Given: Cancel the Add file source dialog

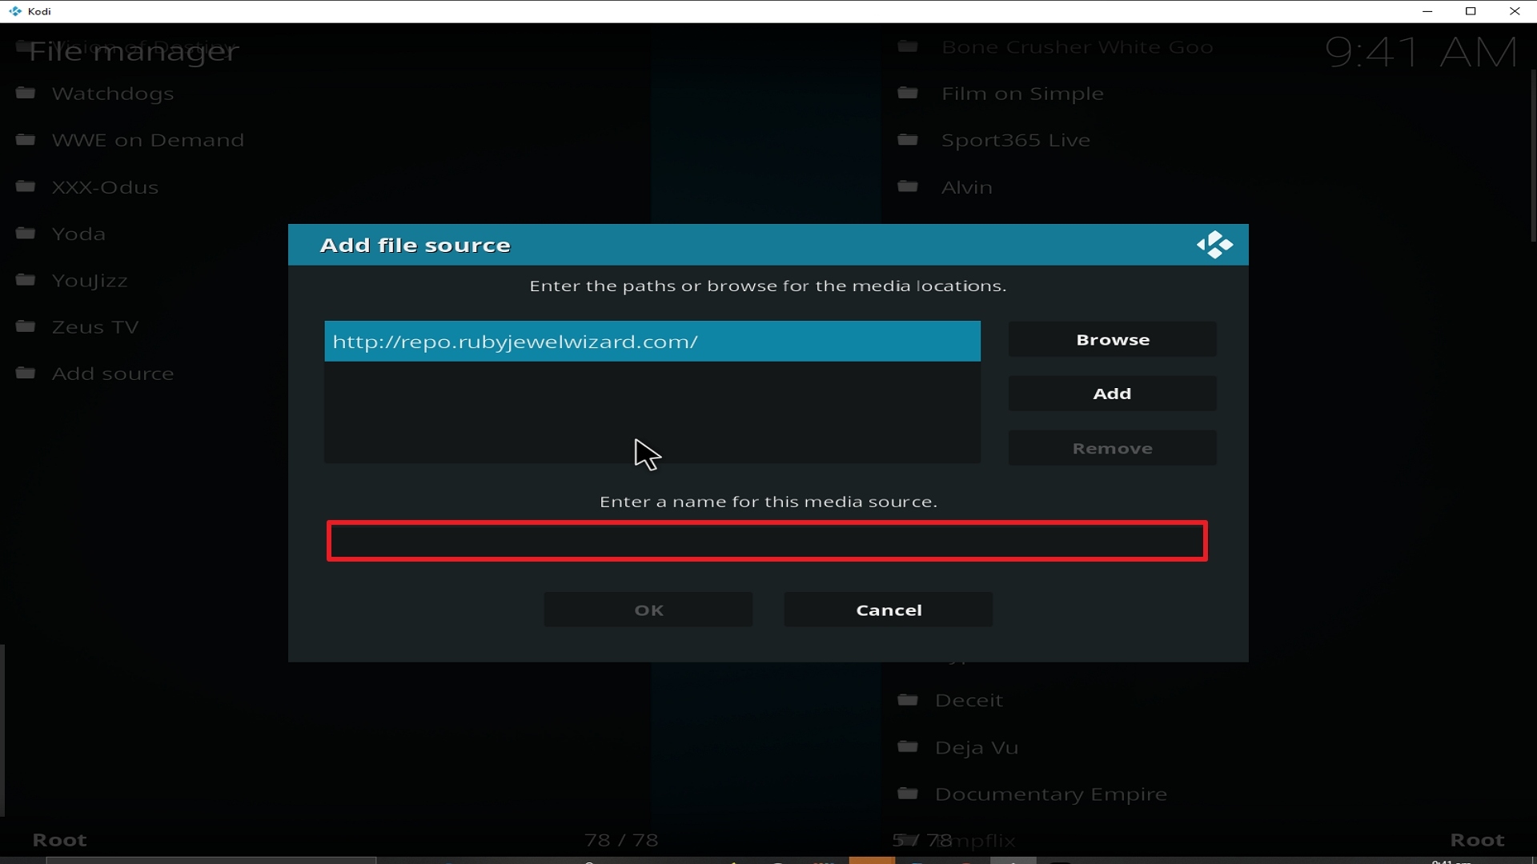Looking at the screenshot, I should coord(888,610).
